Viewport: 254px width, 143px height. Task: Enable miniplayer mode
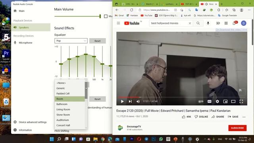tap(225, 102)
